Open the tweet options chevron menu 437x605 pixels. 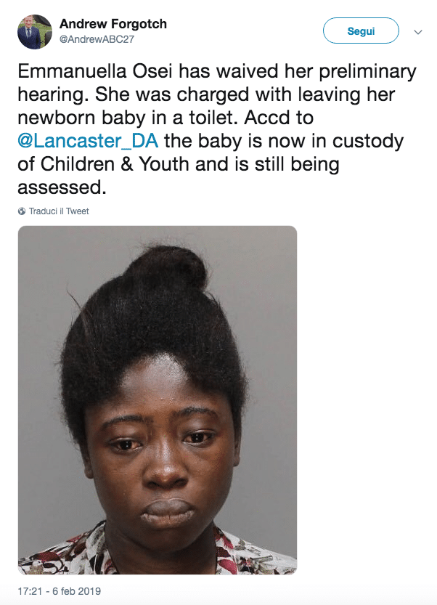pos(418,32)
